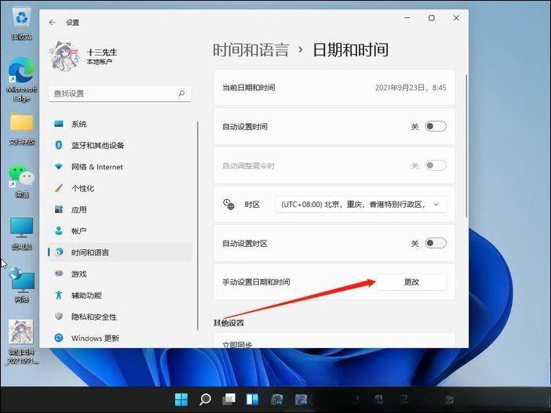551x413 pixels.
Task: Select Time & Language category
Action: (x=120, y=252)
